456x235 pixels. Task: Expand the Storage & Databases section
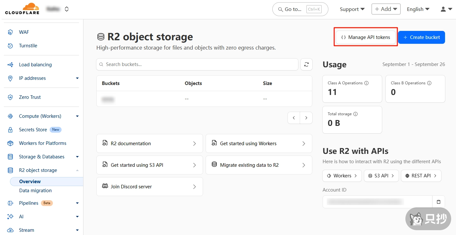(77, 157)
